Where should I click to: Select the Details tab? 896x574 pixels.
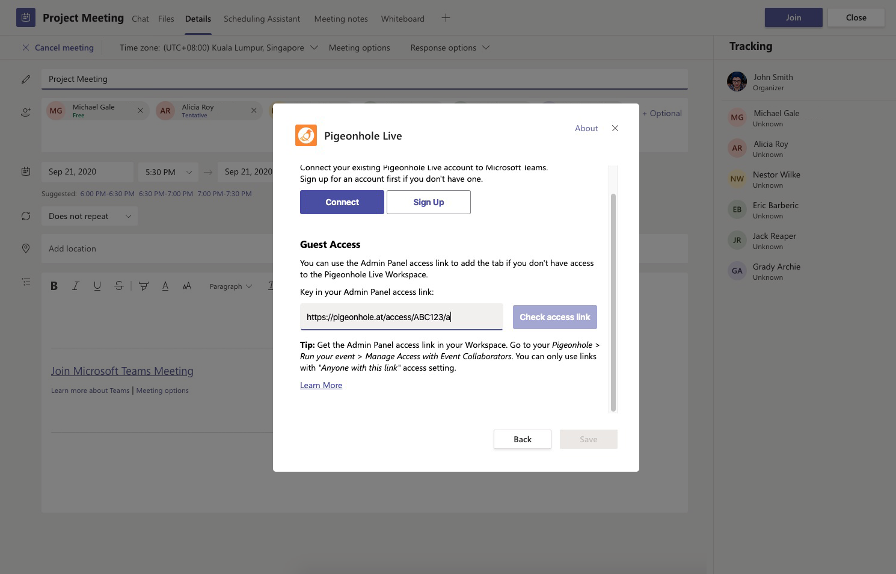(198, 19)
